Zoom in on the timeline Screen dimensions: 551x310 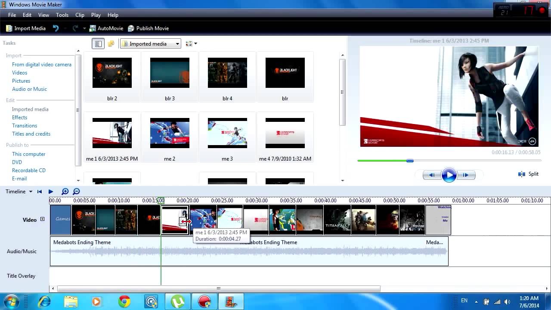click(65, 192)
